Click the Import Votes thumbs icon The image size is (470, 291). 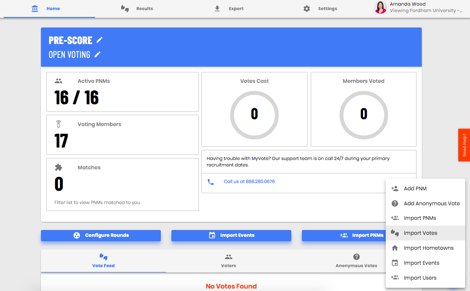395,233
